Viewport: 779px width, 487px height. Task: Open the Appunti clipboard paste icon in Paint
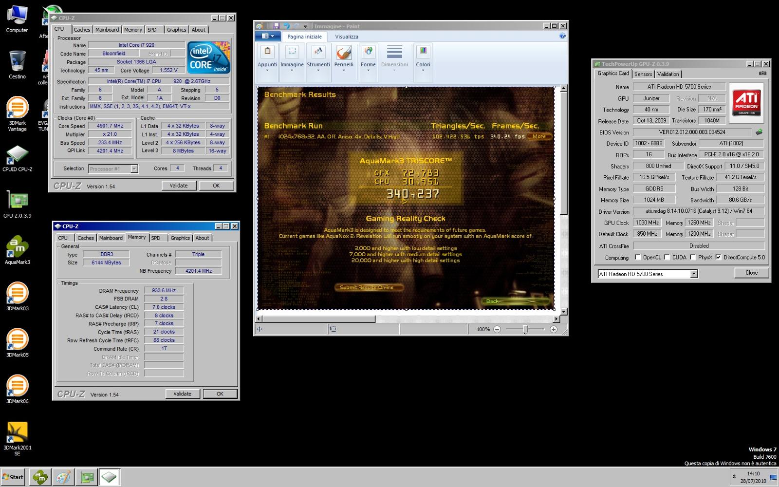click(267, 52)
